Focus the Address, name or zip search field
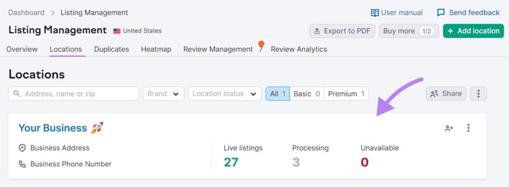Image resolution: width=509 pixels, height=187 pixels. 74,94
